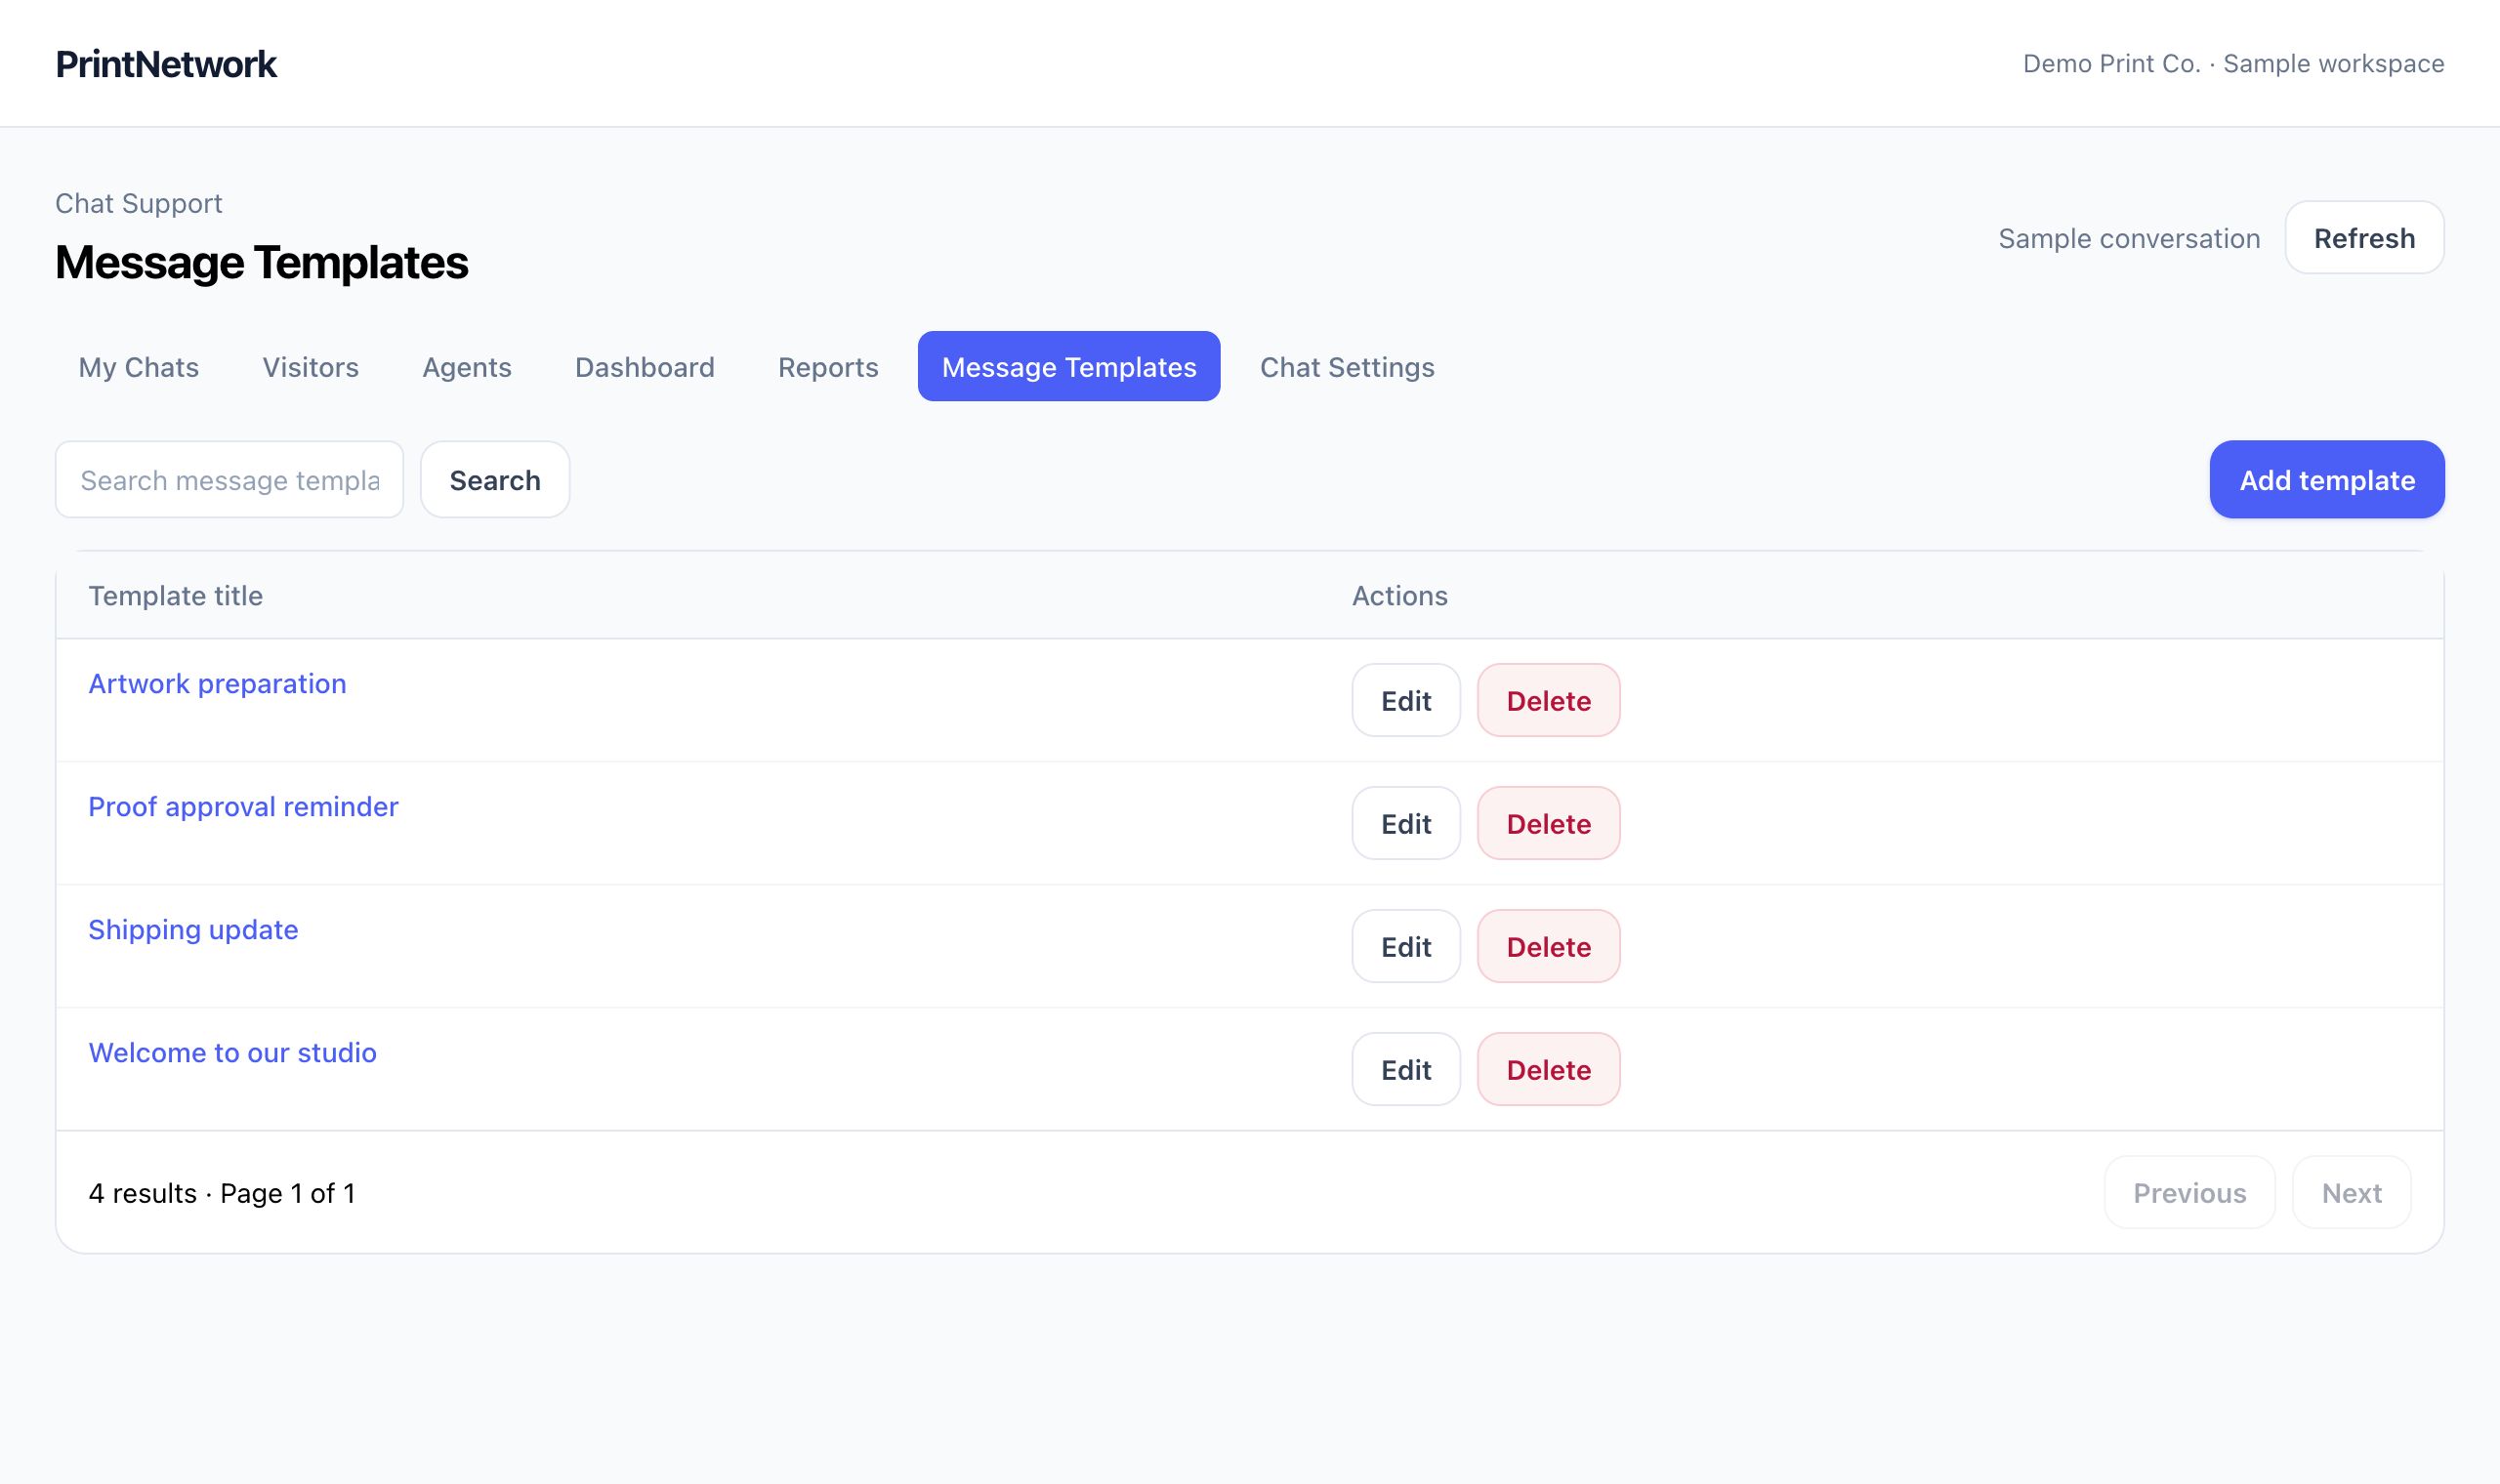Open the Artwork preparation template link
The height and width of the screenshot is (1484, 2500).
tap(217, 684)
